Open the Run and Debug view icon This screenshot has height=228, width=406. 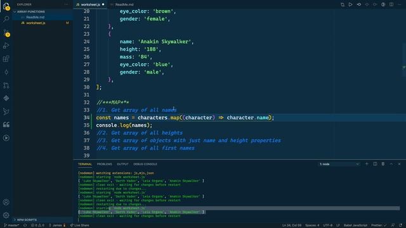tap(6, 46)
